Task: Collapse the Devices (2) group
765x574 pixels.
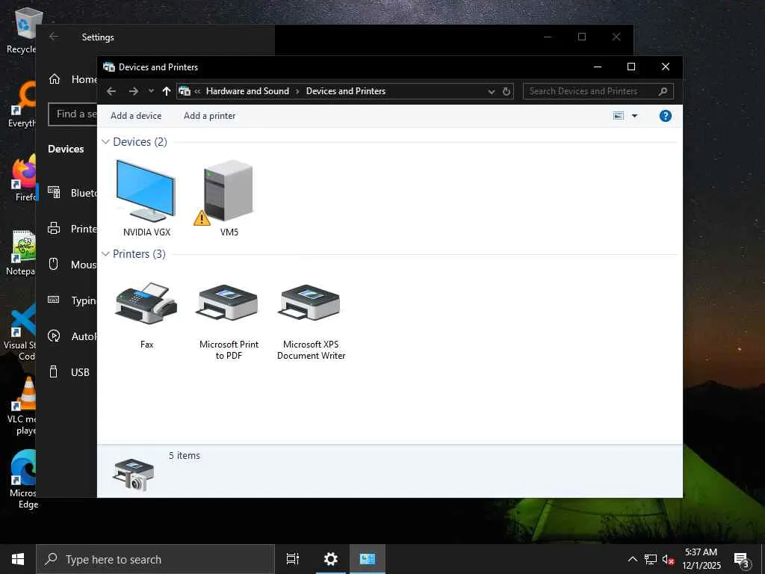Action: click(x=106, y=142)
